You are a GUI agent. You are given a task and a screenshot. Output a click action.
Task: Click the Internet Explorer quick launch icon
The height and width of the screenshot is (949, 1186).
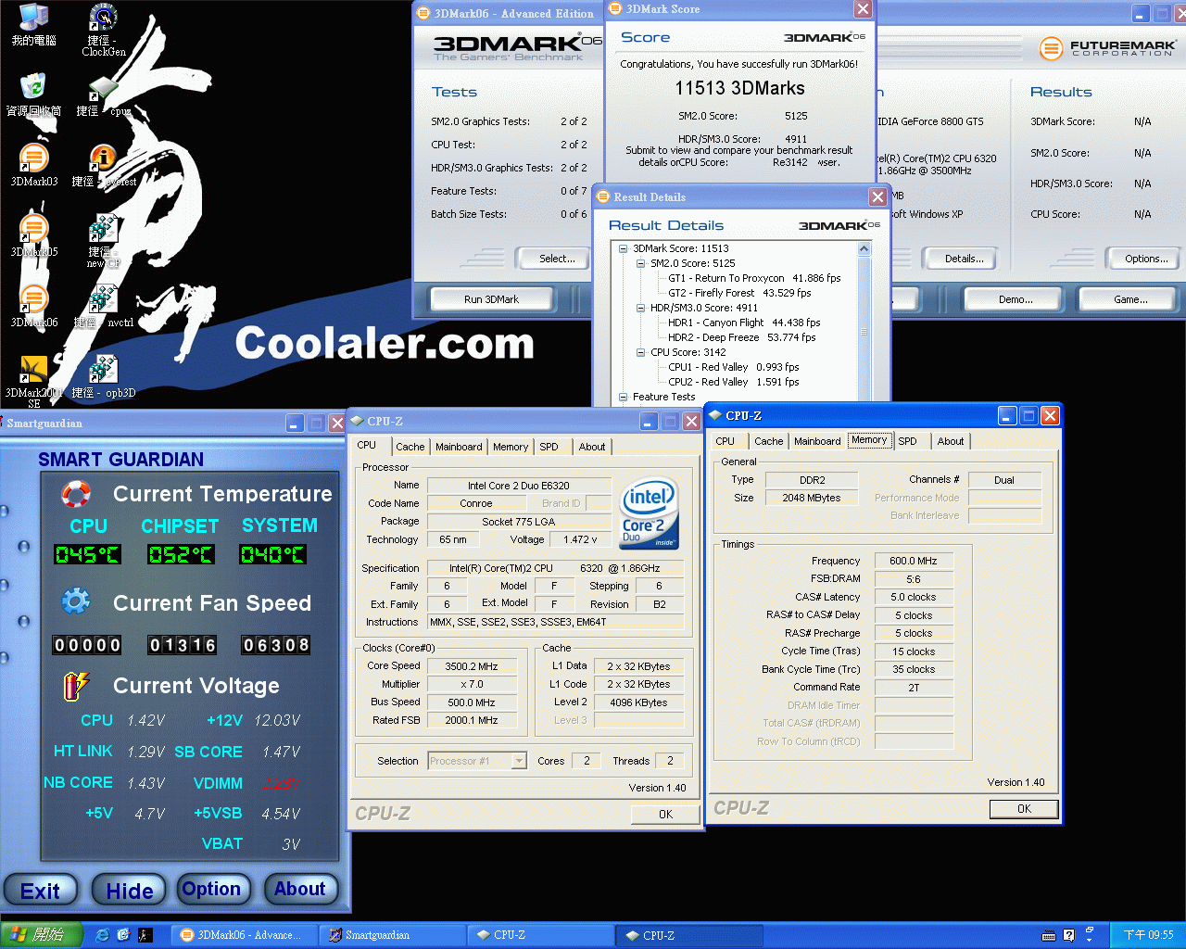click(102, 935)
